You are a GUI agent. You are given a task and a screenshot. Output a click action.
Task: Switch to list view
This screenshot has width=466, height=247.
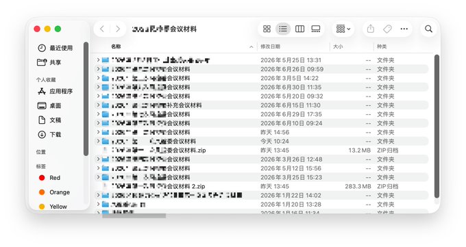(x=283, y=29)
